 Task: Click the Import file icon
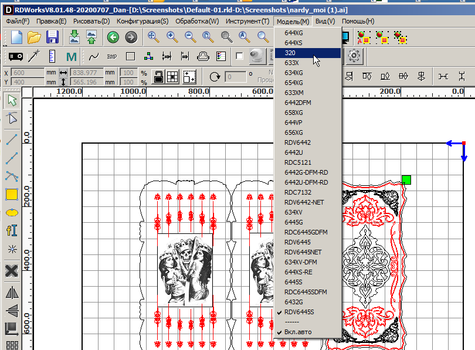coord(74,37)
